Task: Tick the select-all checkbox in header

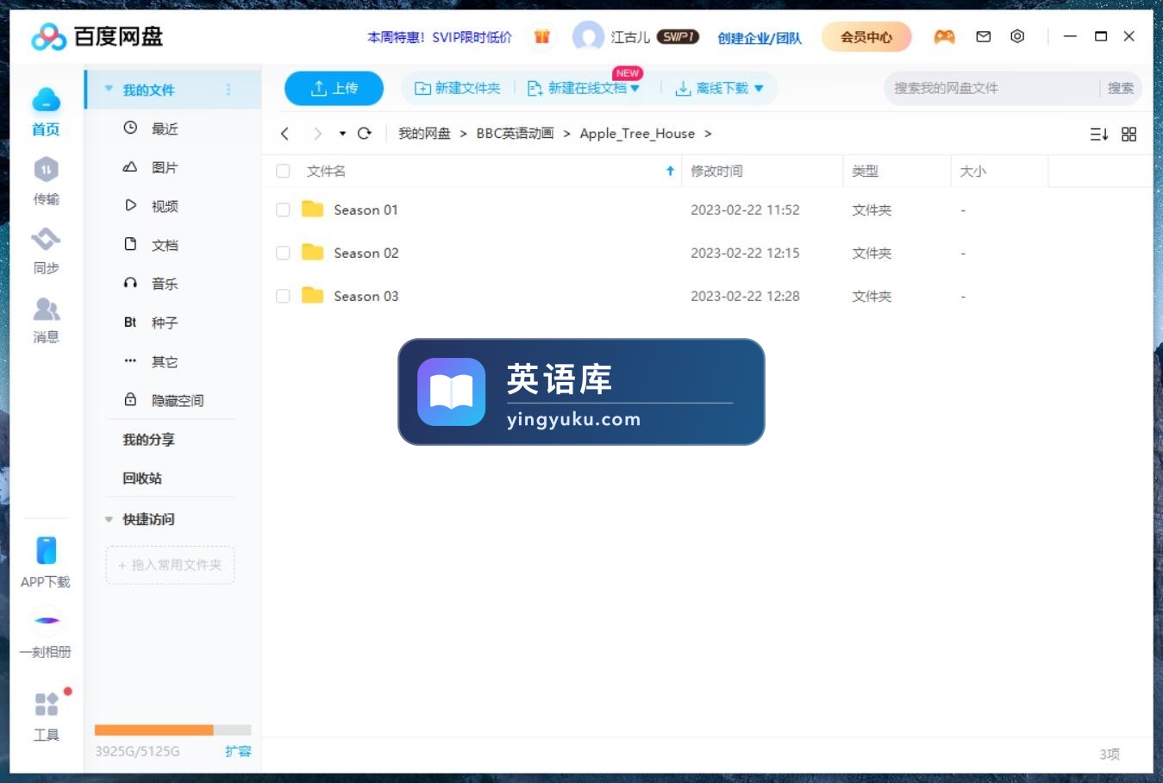Action: coord(283,171)
